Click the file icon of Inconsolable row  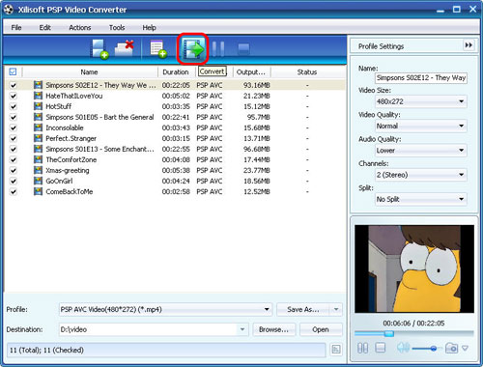coord(38,127)
